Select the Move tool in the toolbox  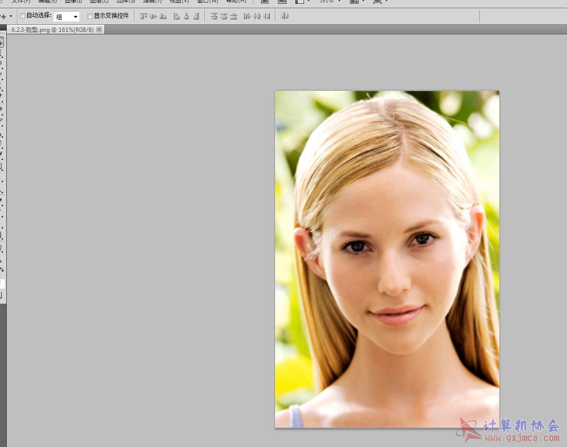1,43
